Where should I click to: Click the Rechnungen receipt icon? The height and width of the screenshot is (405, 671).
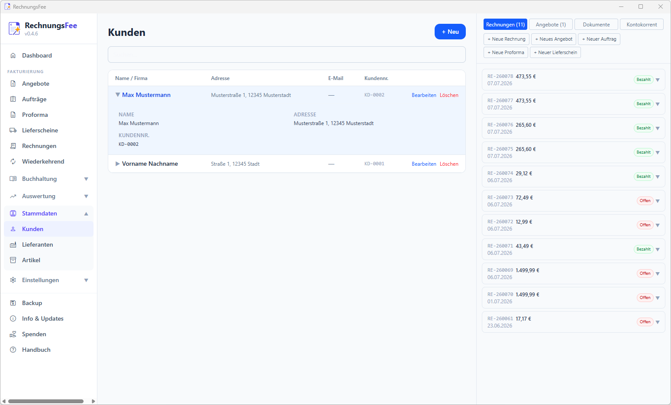tap(13, 146)
